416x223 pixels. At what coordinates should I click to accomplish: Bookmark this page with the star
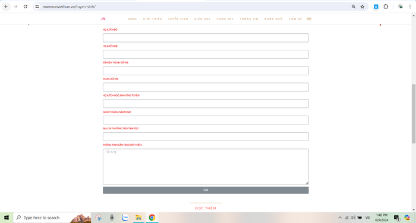pos(363,7)
